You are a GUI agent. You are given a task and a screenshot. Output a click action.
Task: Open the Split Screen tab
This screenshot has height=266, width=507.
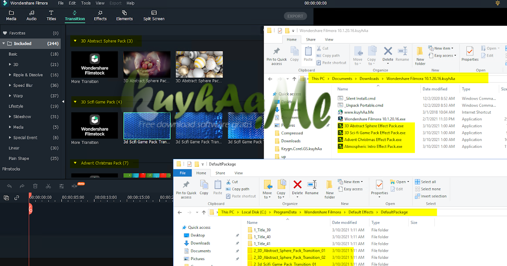(154, 16)
